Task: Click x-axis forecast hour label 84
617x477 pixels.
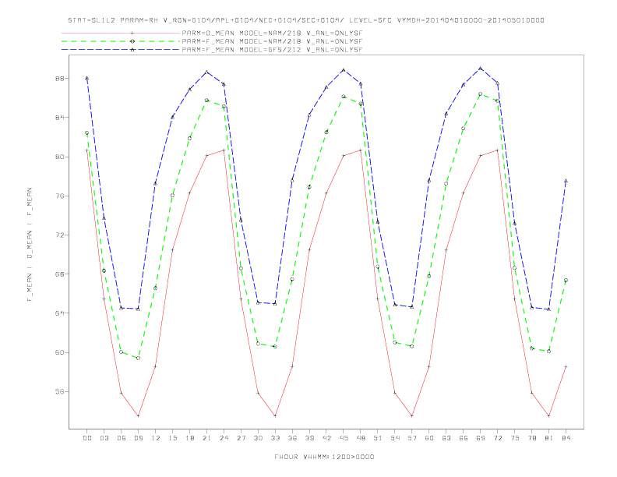Action: point(566,438)
